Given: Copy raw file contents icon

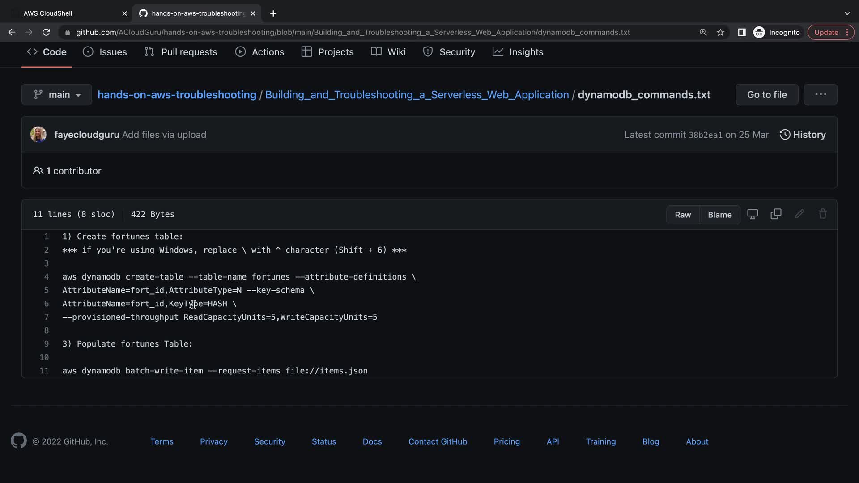Looking at the screenshot, I should (x=776, y=214).
